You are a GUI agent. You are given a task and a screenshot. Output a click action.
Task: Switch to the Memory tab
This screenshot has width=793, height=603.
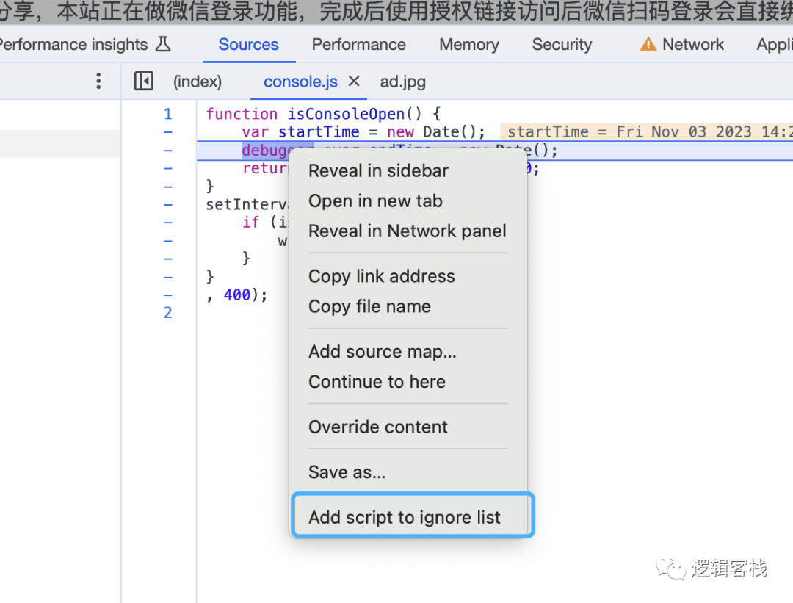[468, 45]
